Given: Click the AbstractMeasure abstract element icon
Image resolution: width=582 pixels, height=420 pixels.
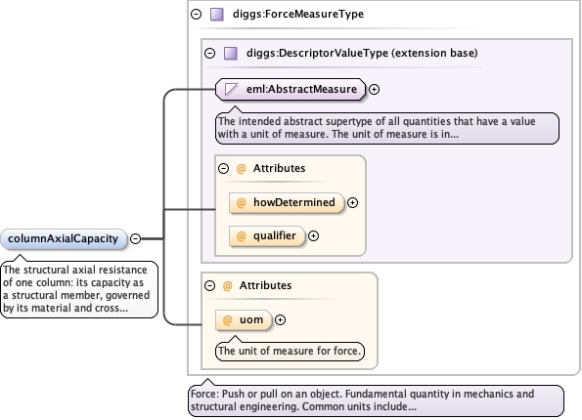Looking at the screenshot, I should pyautogui.click(x=231, y=89).
